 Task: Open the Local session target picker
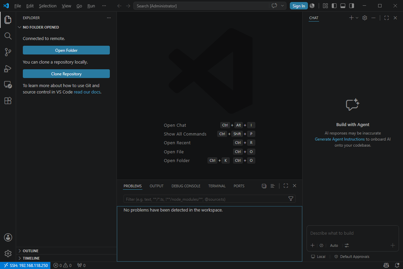click(x=318, y=257)
